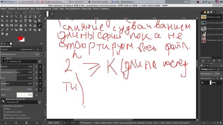Image resolution: width=223 pixels, height=125 pixels.
Task: Click the red foreground color swatch
Action: coord(20,38)
